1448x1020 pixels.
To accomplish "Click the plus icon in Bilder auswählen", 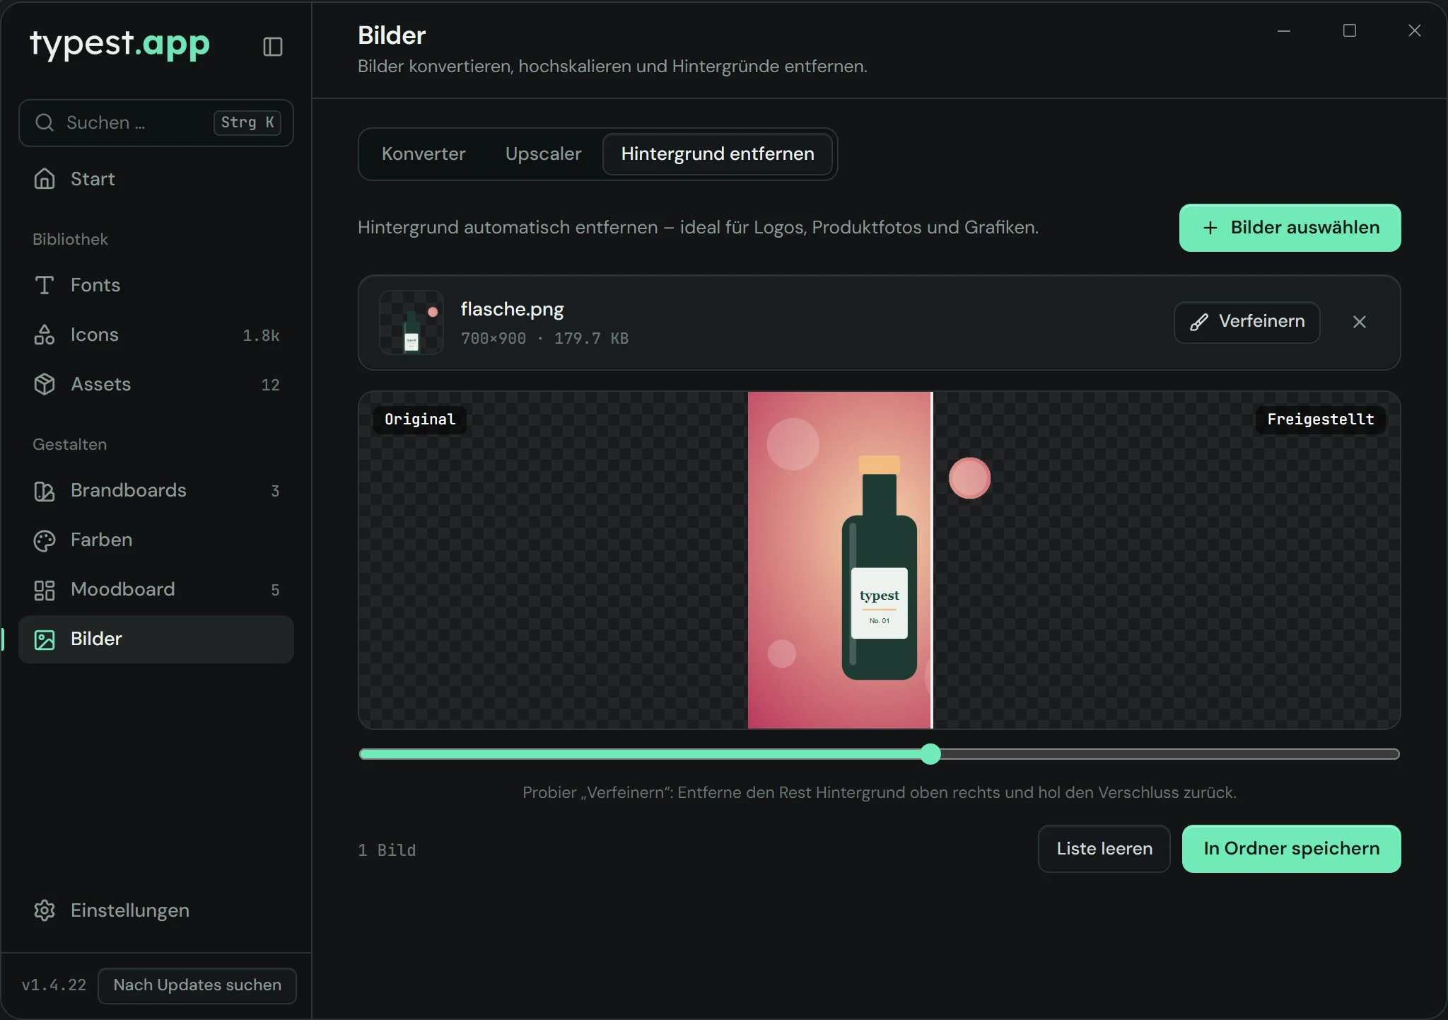I will [1210, 228].
